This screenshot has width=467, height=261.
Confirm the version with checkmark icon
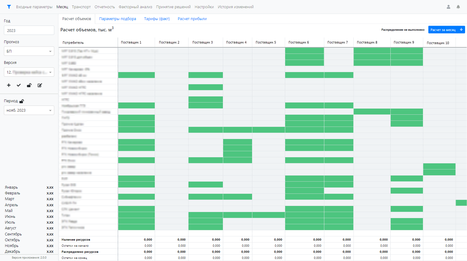click(19, 85)
